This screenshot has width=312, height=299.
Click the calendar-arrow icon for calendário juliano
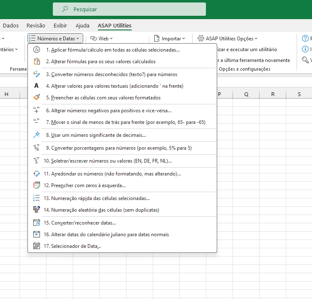coord(37,234)
